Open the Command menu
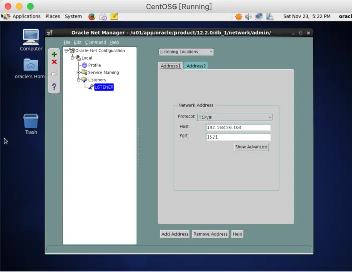 [x=96, y=42]
